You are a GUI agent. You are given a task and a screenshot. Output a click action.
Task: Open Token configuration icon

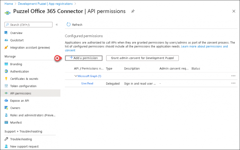click(x=7, y=86)
